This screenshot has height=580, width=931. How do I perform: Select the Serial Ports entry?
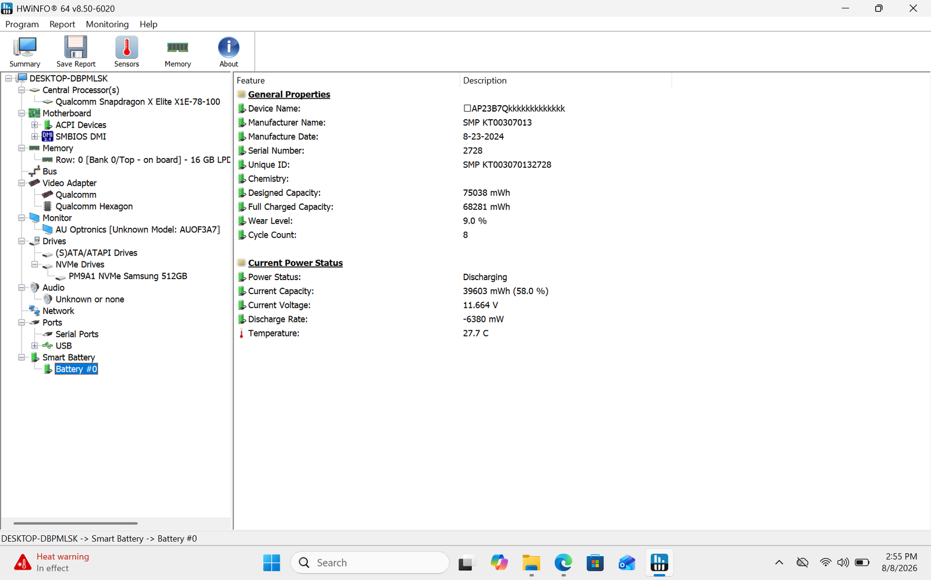[x=77, y=334]
